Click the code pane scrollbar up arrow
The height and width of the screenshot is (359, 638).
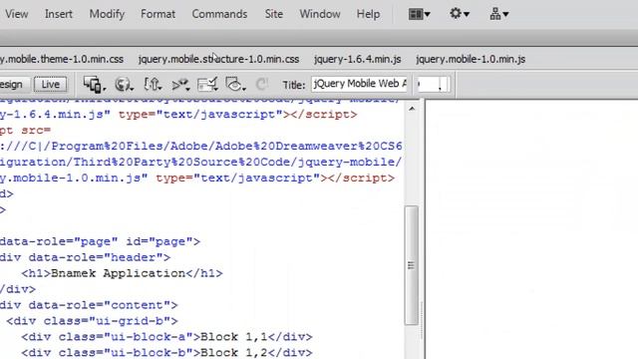[412, 109]
